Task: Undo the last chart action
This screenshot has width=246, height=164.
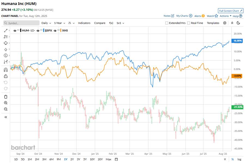Action: pos(6,82)
